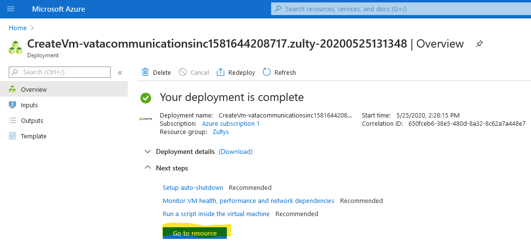Open Azure subscription 1 link
The height and width of the screenshot is (252, 531).
point(231,123)
